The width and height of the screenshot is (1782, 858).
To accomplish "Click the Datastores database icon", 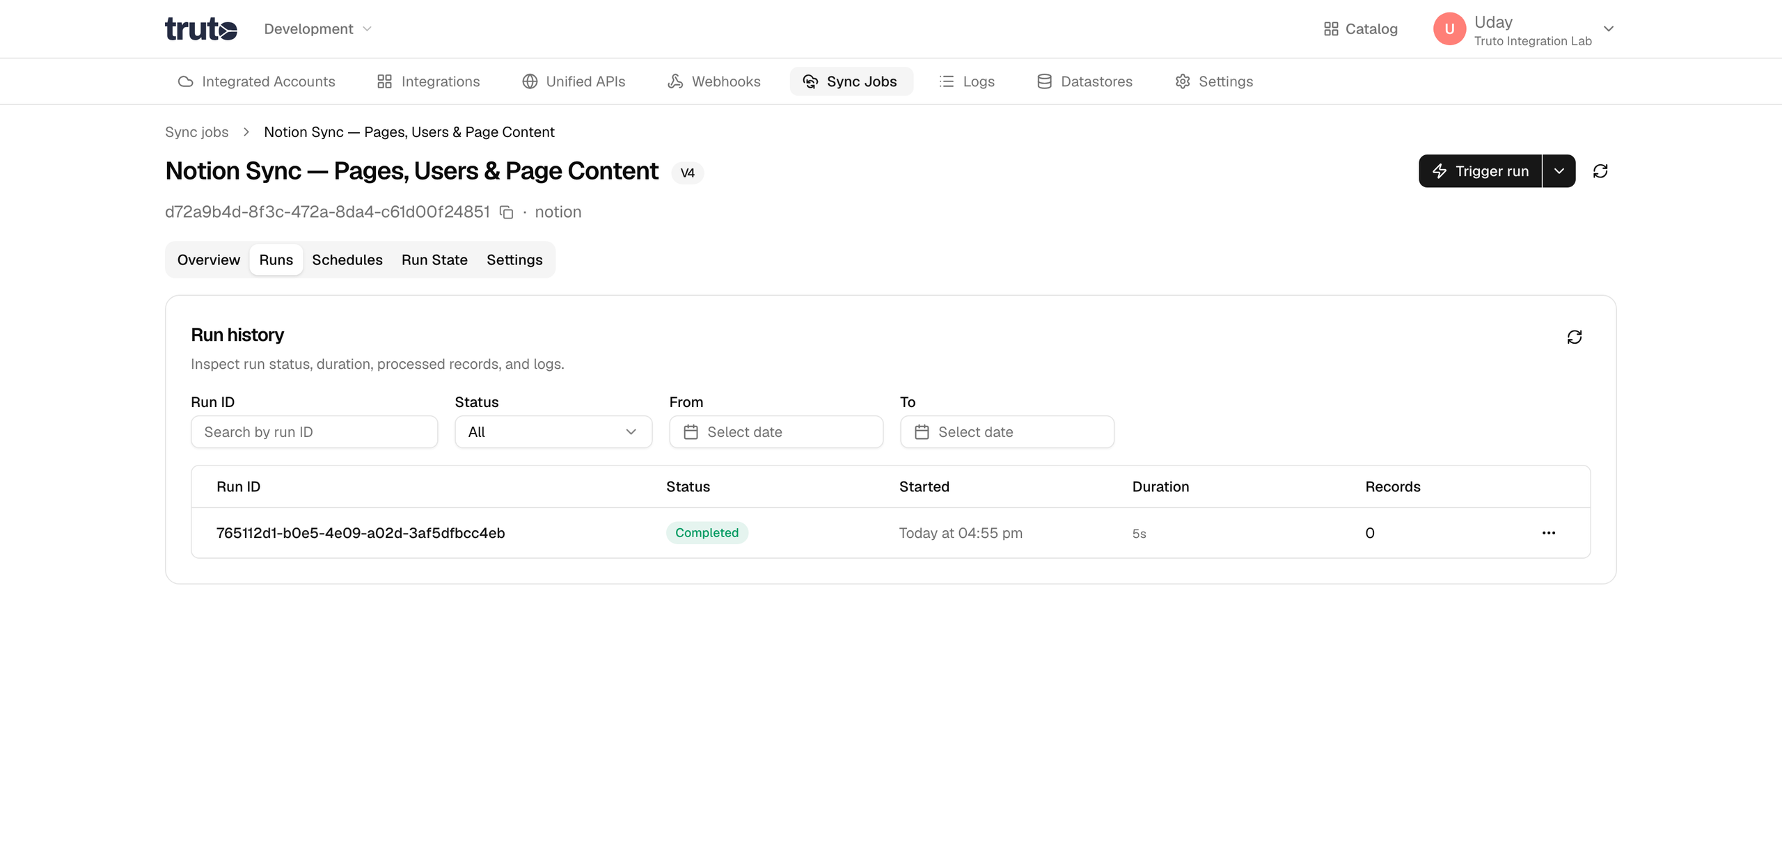I will coord(1044,81).
